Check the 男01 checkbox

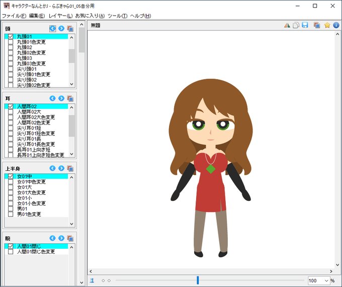coord(11,208)
